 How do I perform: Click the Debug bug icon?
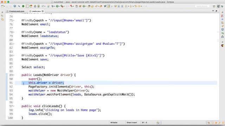[x=52, y=6]
